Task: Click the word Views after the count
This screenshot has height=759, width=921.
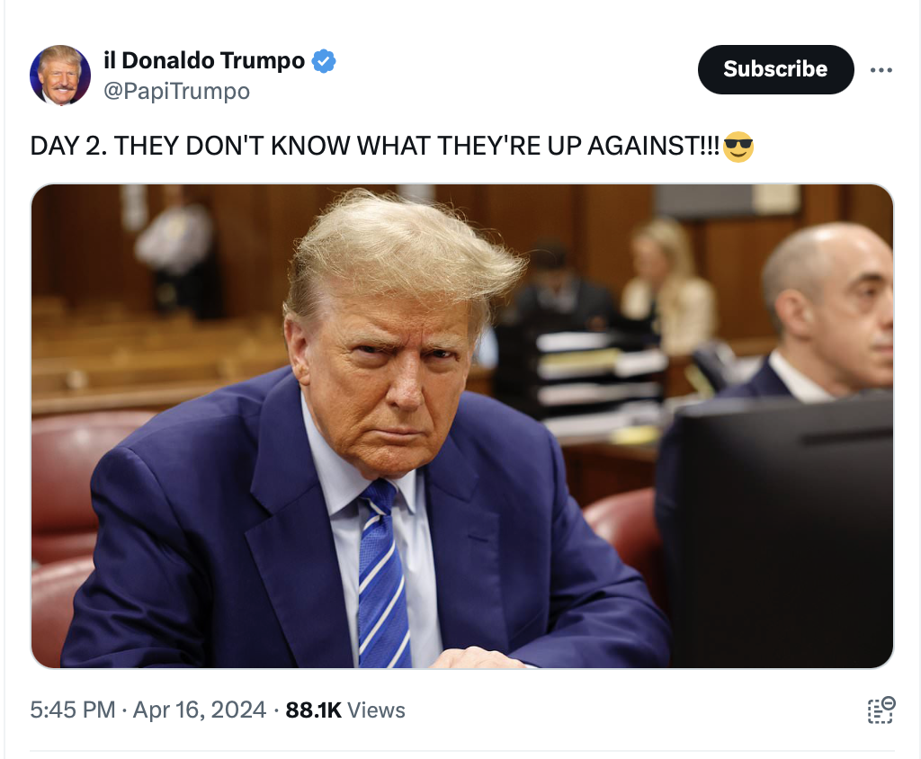Action: click(x=377, y=710)
